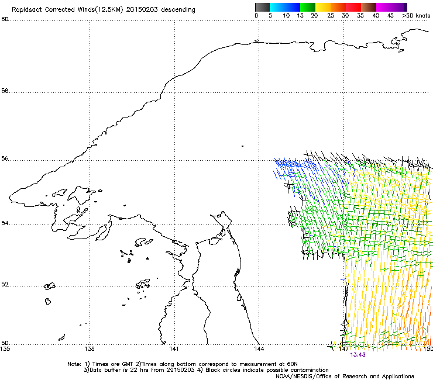Click the gray 0-5 knots legend segment
Viewport: 433px width, 380px height.
click(262, 7)
